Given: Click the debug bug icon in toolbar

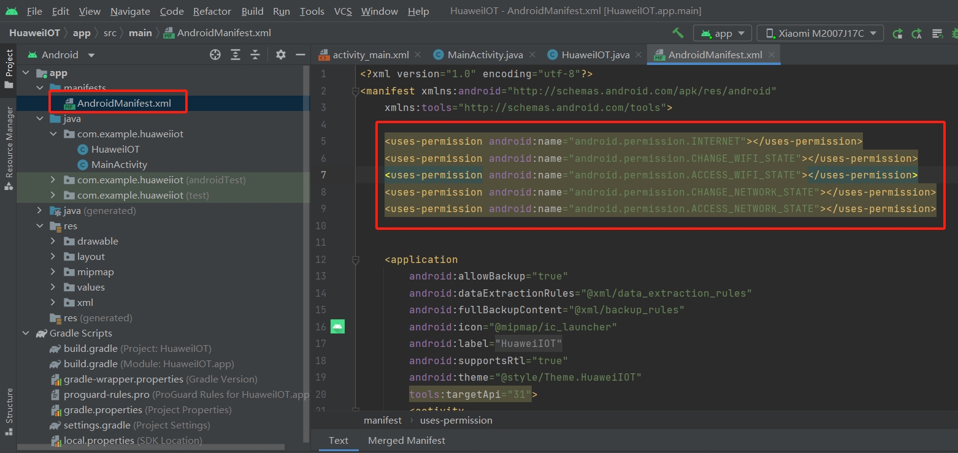Looking at the screenshot, I should (x=954, y=34).
